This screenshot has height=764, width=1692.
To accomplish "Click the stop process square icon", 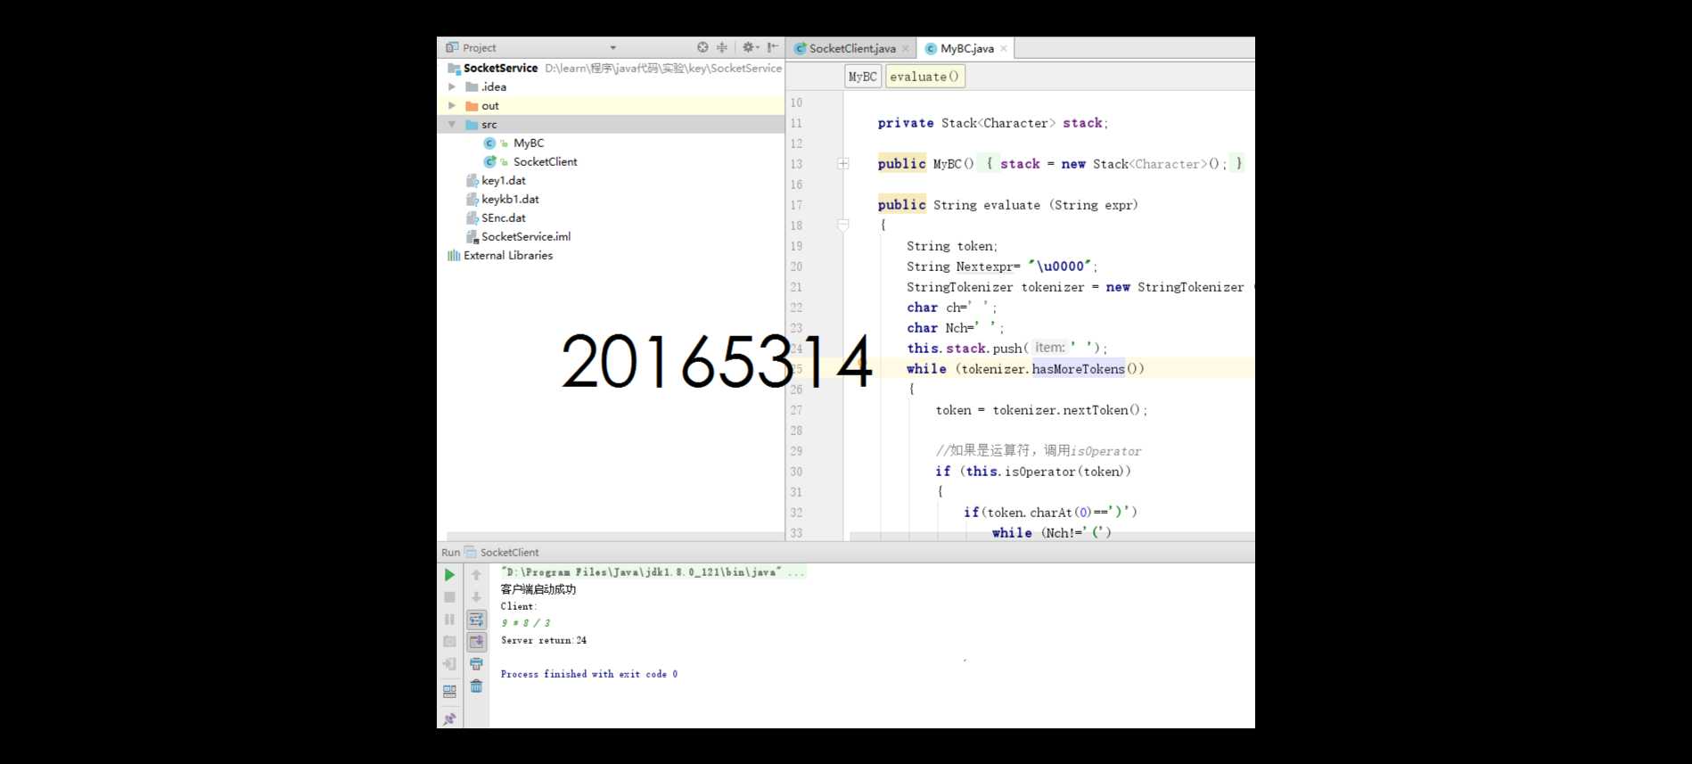I will point(450,597).
